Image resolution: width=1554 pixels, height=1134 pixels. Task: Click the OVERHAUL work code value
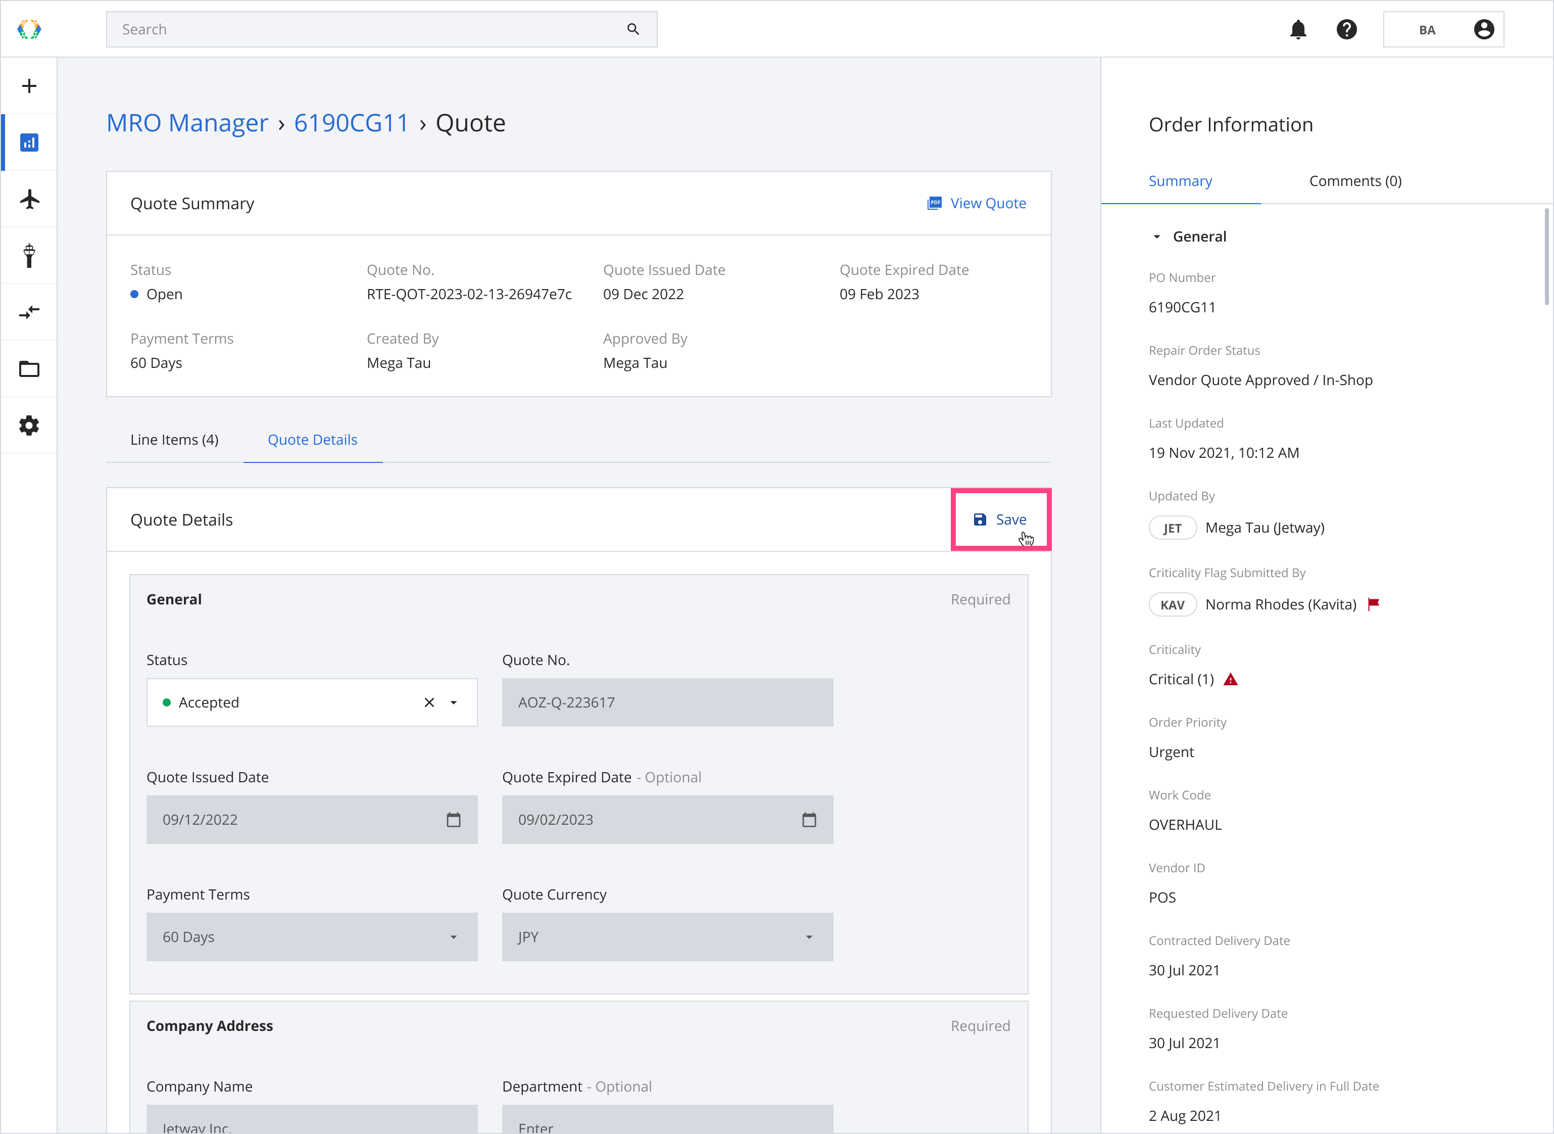click(x=1185, y=825)
